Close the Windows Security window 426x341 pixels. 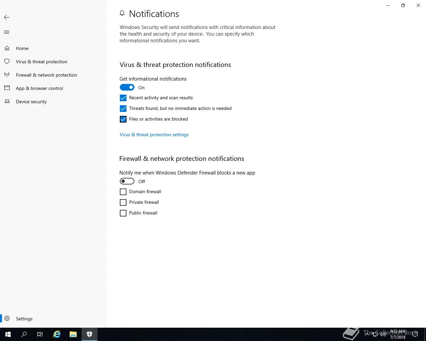pyautogui.click(x=418, y=5)
